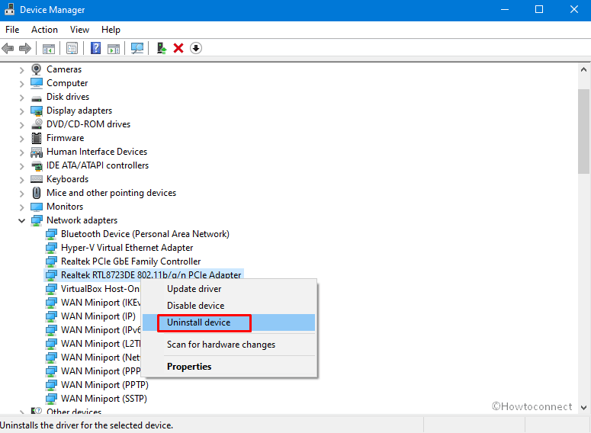This screenshot has width=591, height=433.
Task: Choose Disable device from context menu
Action: 230,306
